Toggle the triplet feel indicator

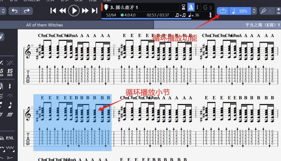click(181, 15)
